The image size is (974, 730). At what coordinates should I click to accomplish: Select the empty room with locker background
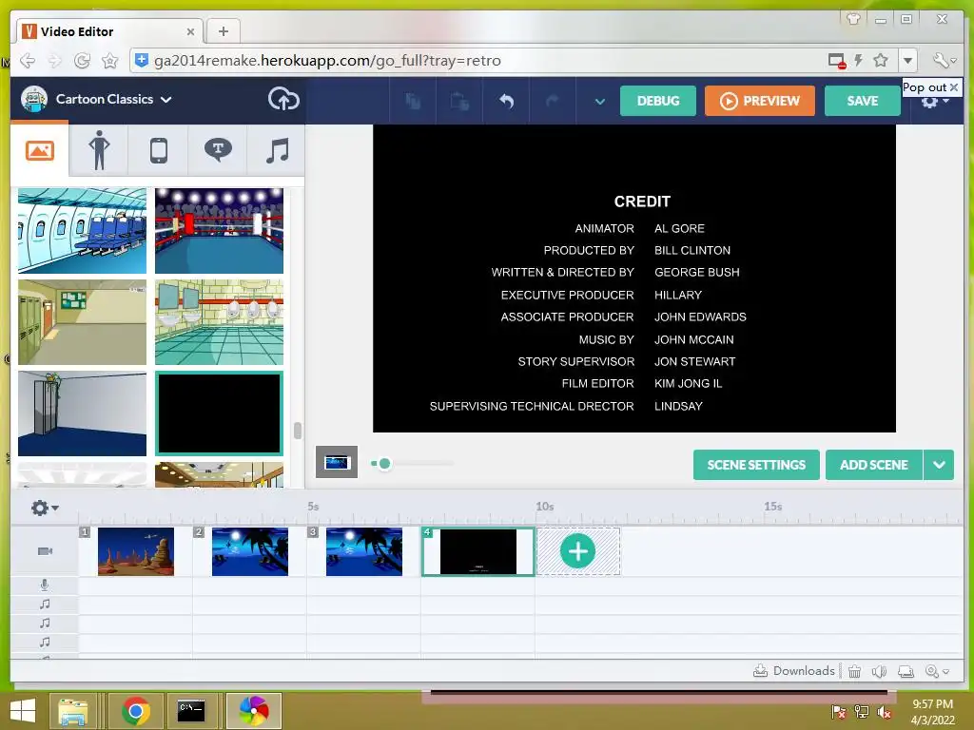pyautogui.click(x=82, y=413)
